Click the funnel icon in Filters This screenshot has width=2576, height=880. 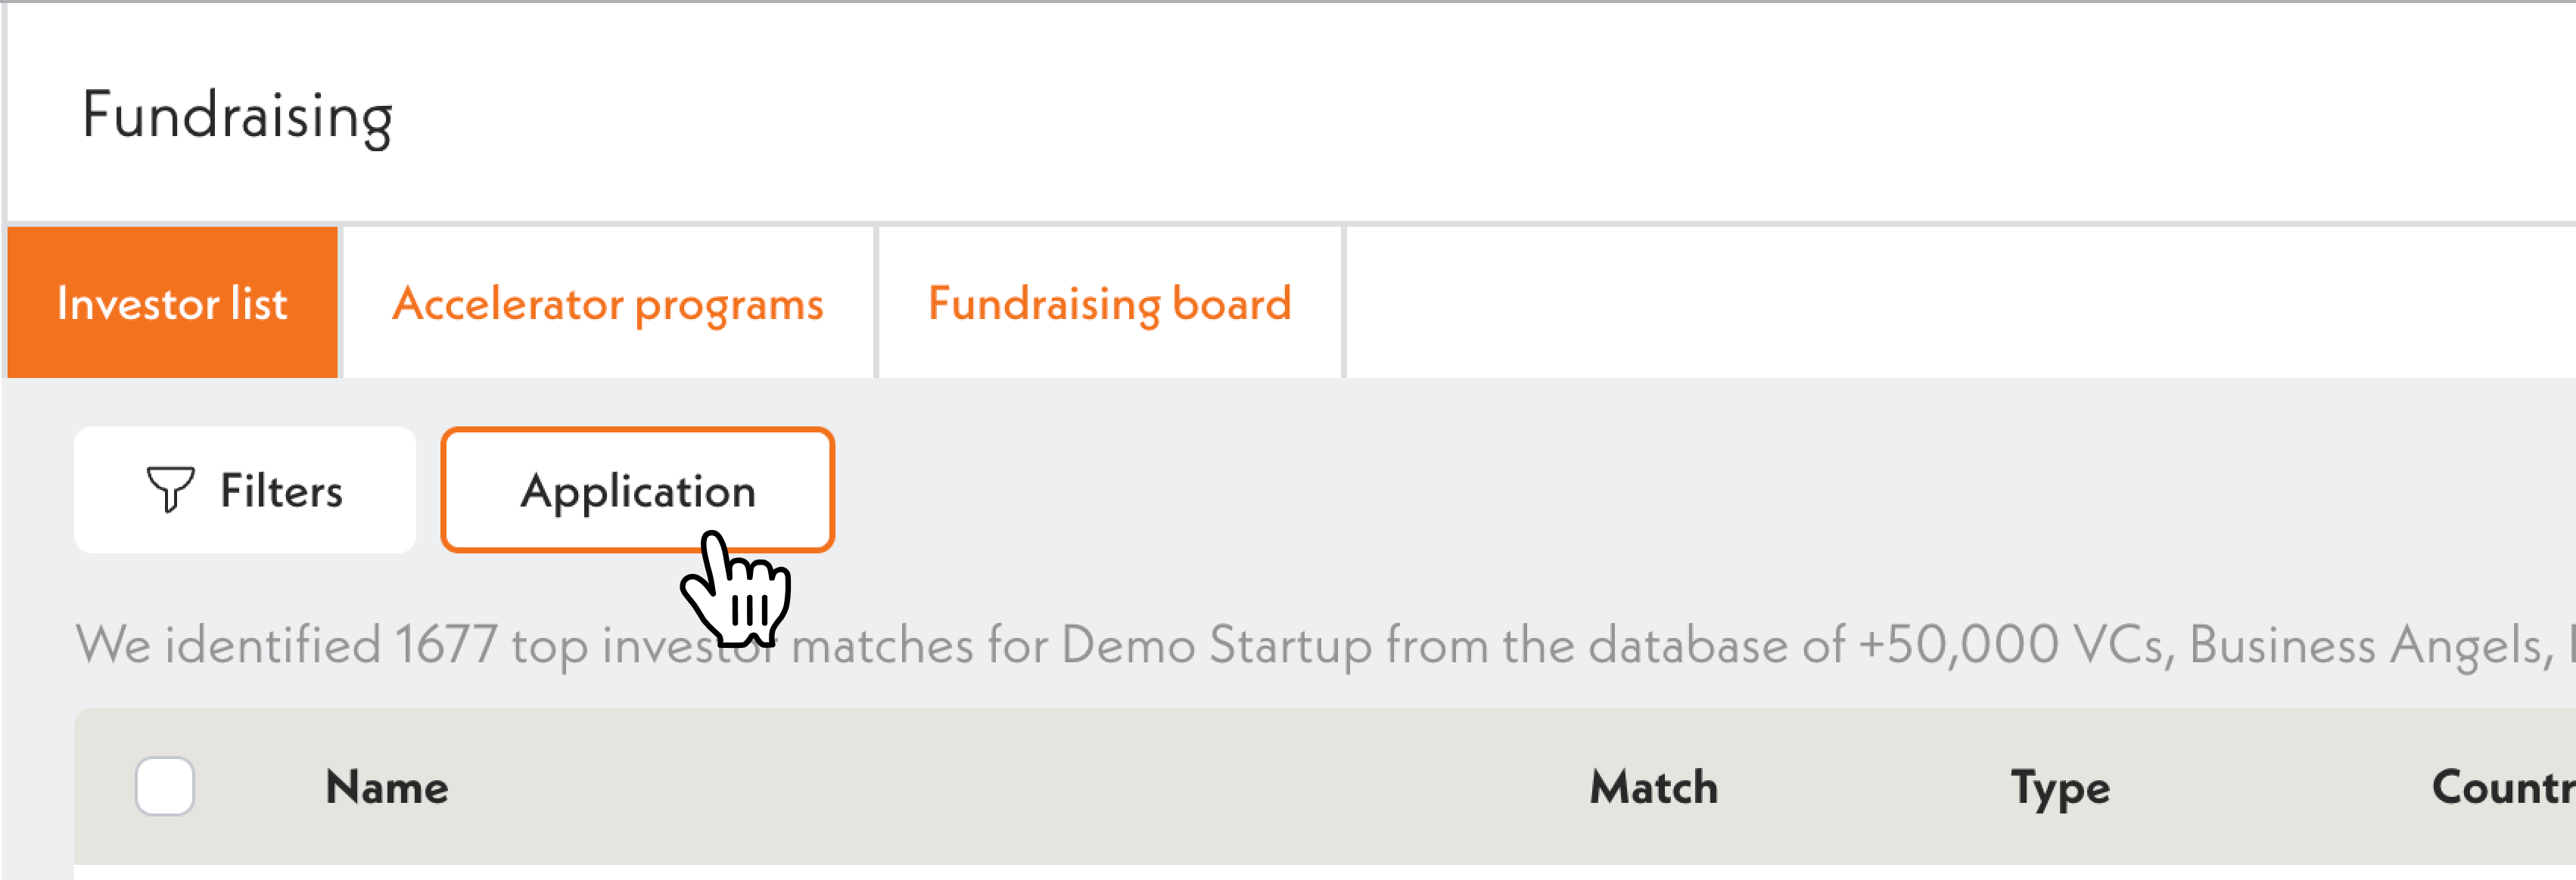[x=170, y=489]
